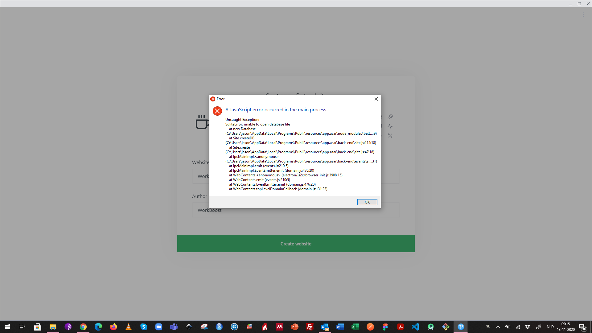Select the activity pulse icon

tap(390, 126)
